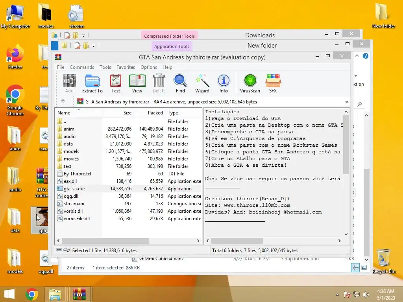Click the volume speaker tray icon

(x=366, y=295)
